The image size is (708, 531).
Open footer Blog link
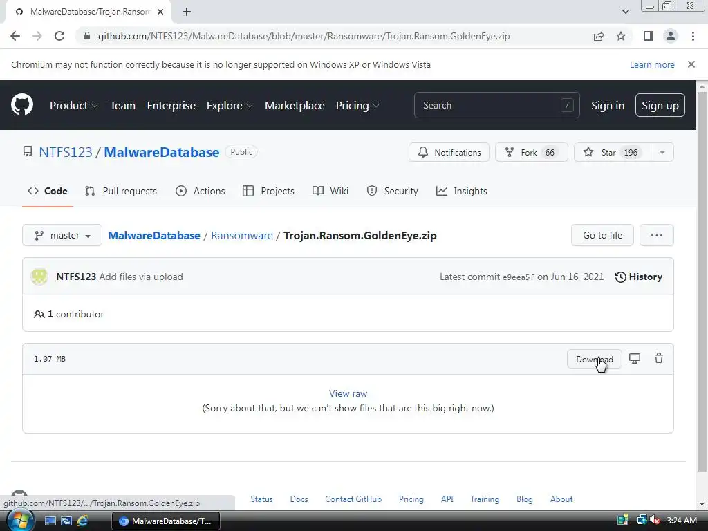(524, 499)
